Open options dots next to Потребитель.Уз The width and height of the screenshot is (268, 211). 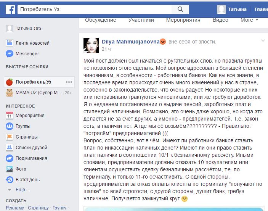click(69, 82)
